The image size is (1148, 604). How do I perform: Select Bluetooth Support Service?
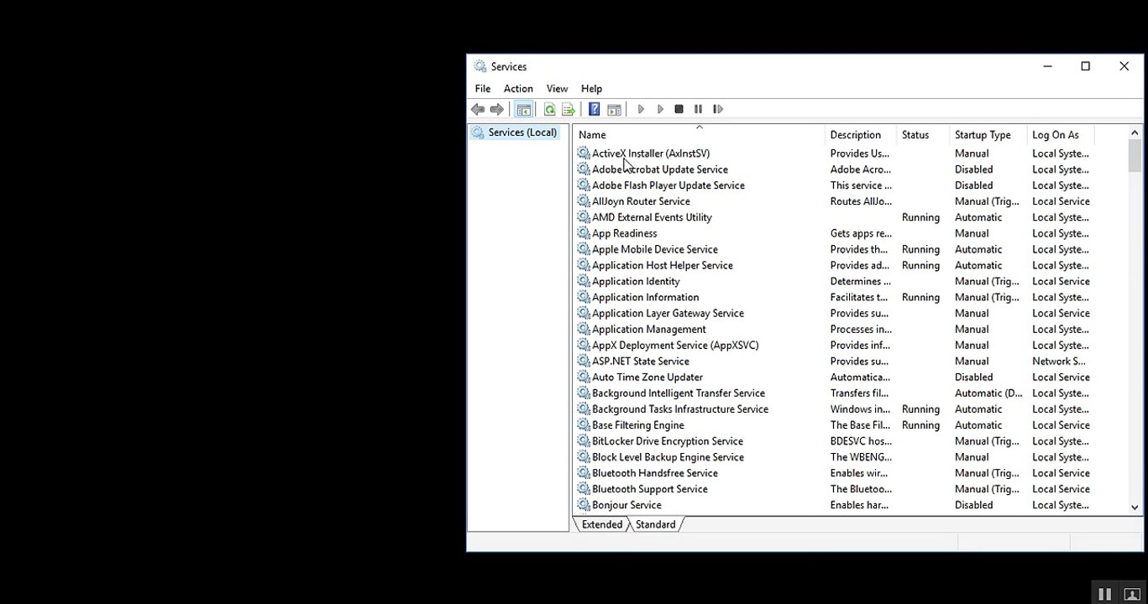(x=650, y=489)
